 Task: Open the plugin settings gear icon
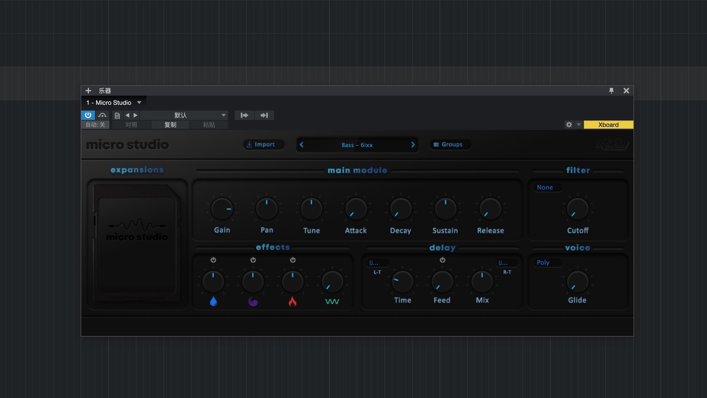[569, 125]
